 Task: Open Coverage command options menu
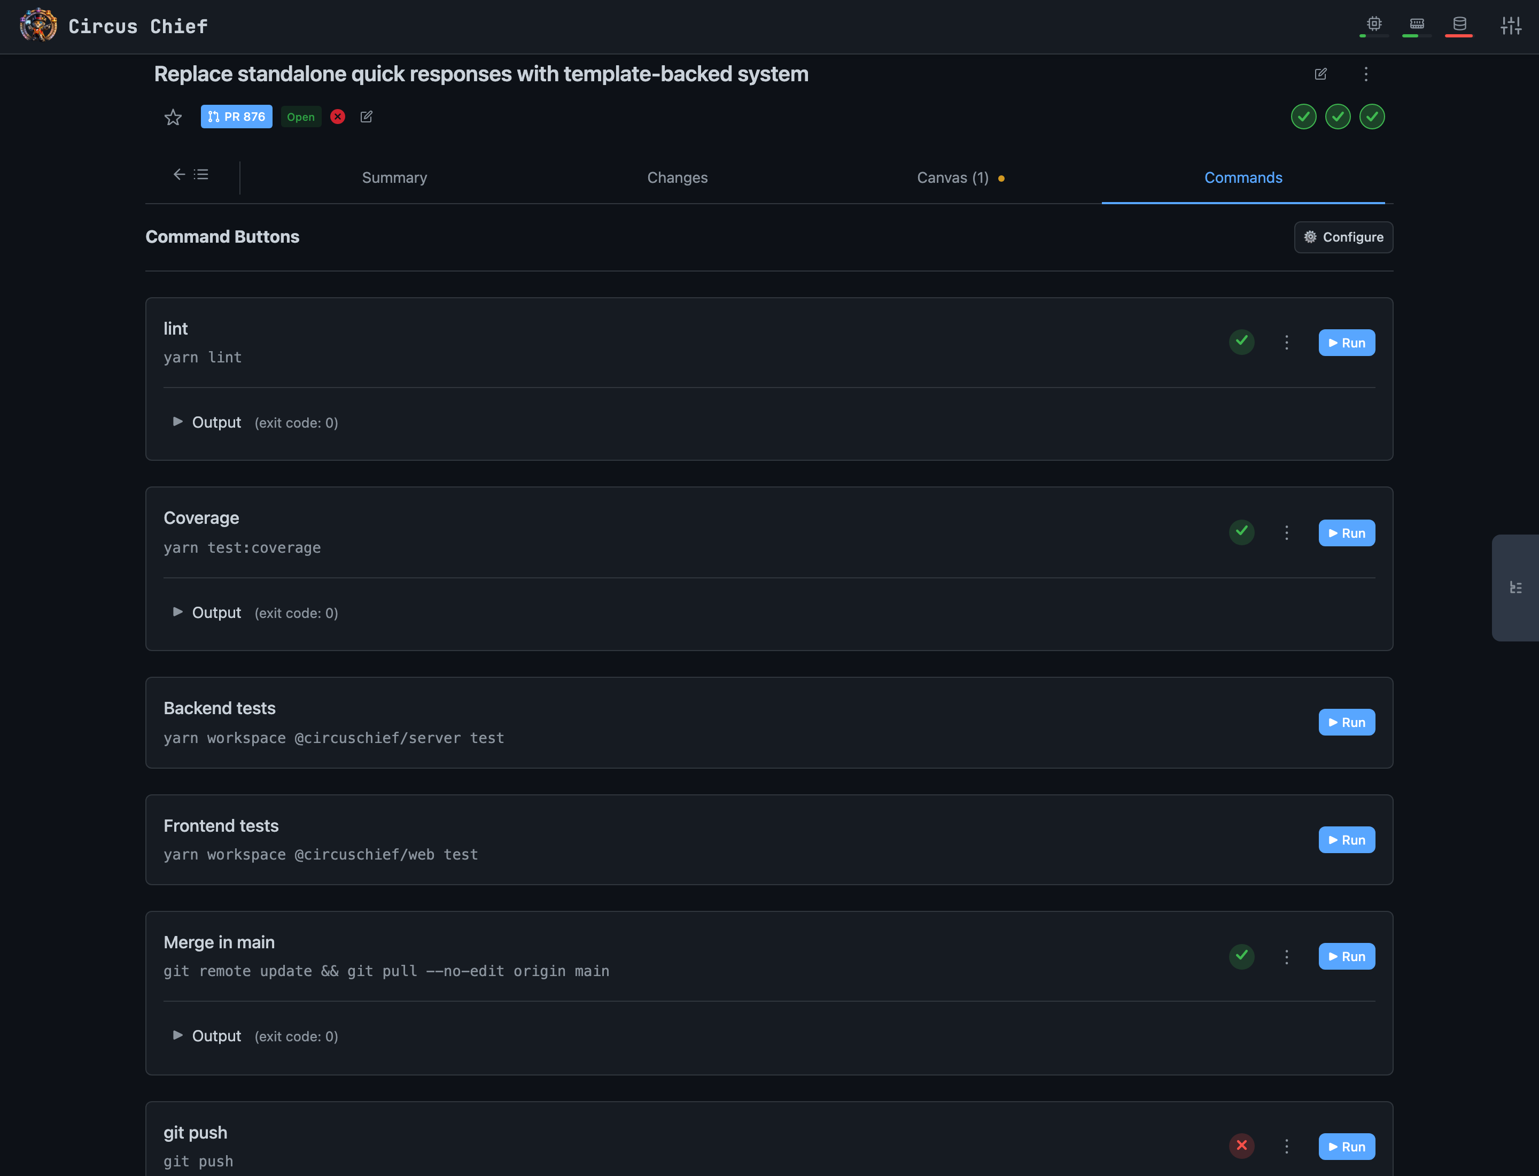[x=1286, y=533]
